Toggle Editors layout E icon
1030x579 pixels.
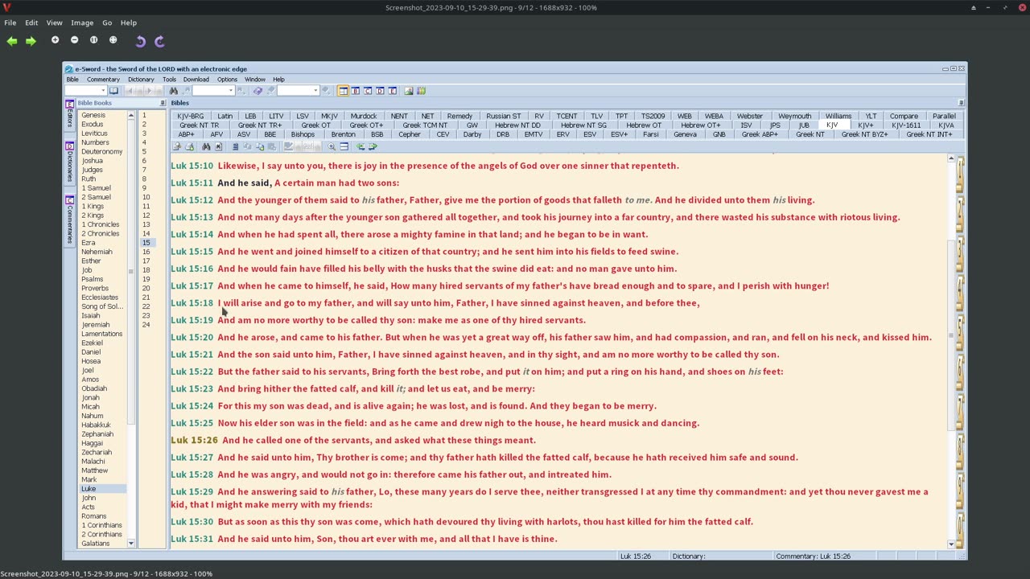(392, 91)
